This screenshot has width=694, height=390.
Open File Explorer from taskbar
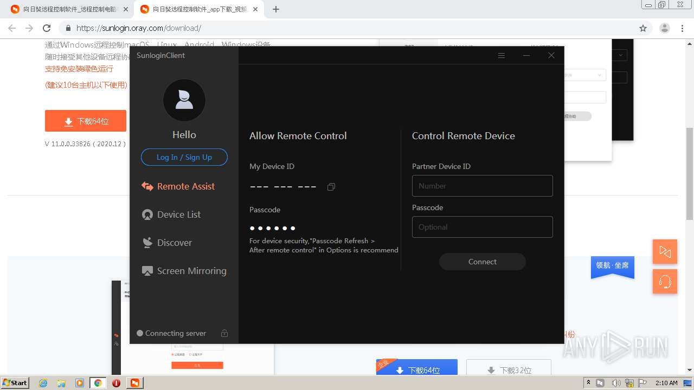point(61,383)
